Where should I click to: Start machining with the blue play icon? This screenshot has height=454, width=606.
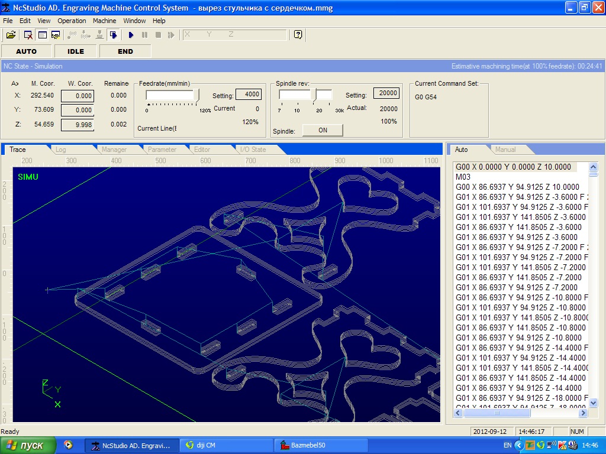pyautogui.click(x=131, y=35)
